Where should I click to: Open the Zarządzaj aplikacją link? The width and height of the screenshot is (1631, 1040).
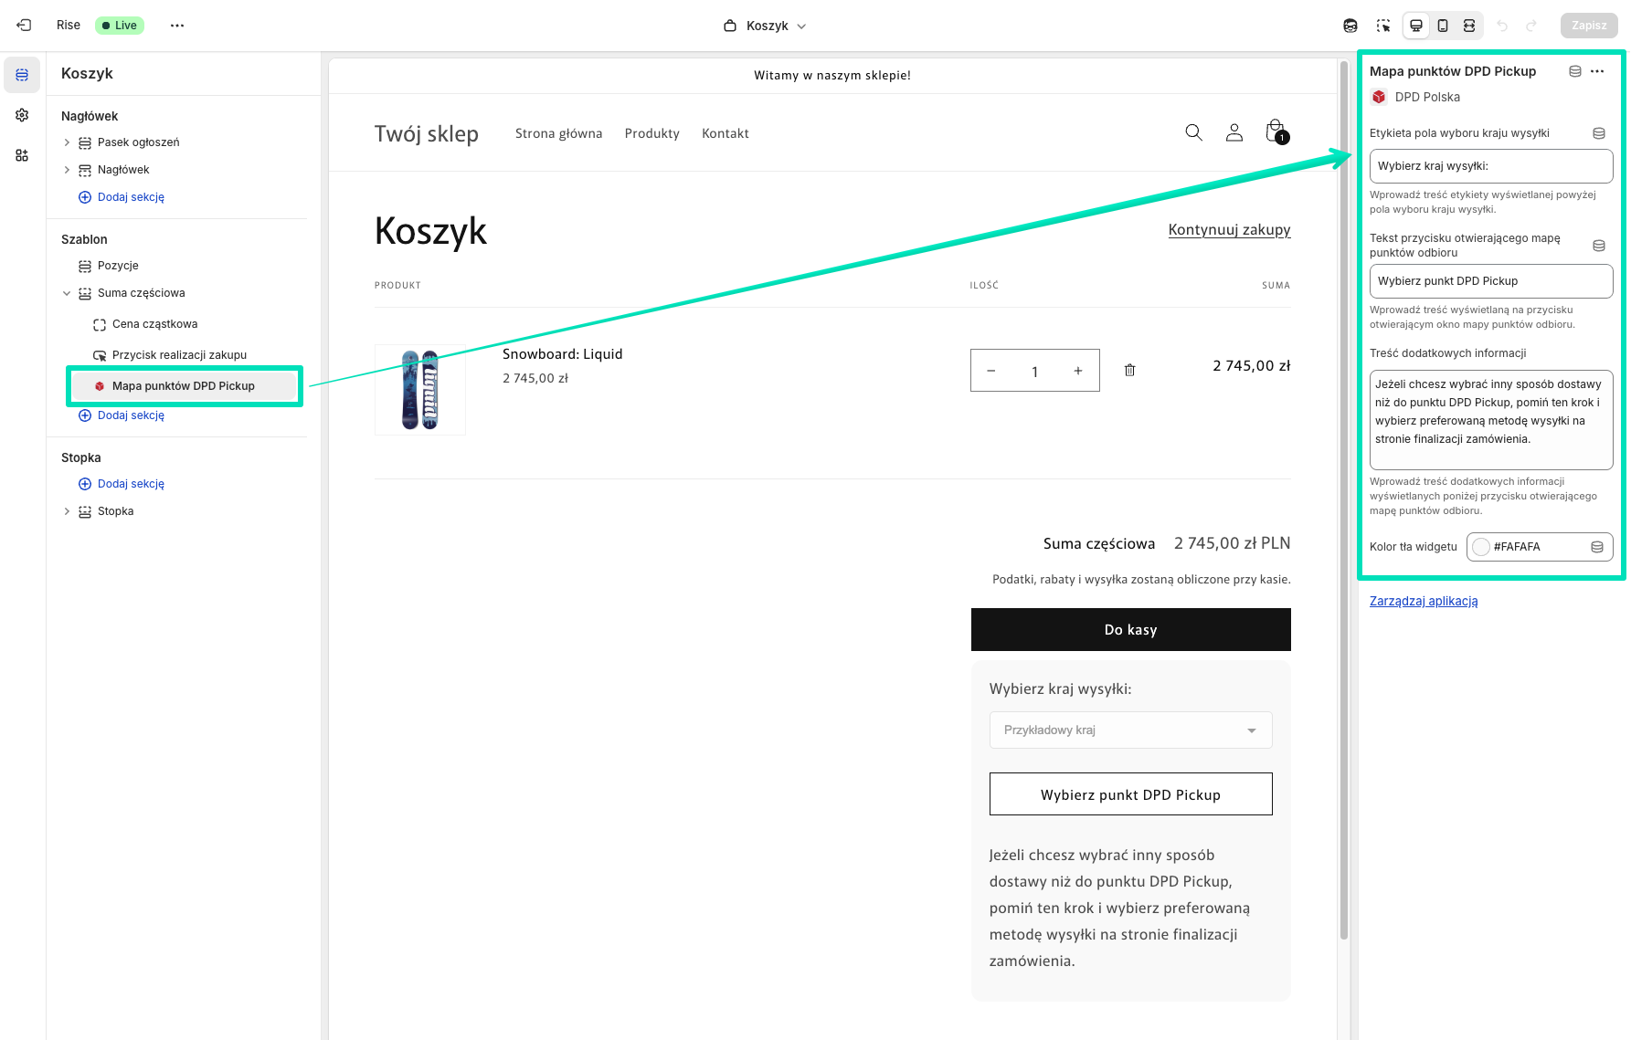1423,601
